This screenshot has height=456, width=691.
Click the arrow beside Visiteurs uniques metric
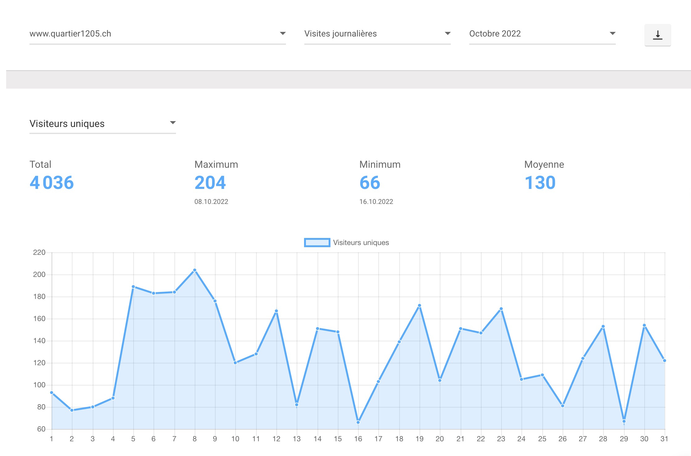click(x=173, y=123)
